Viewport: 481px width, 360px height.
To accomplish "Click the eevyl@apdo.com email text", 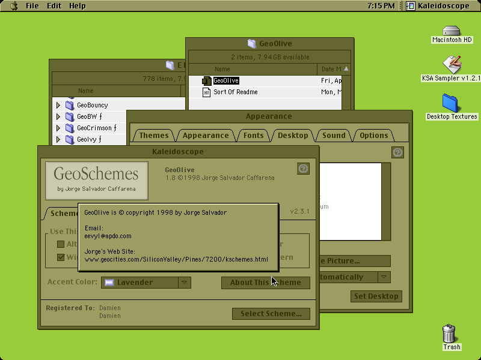I will 108,236.
